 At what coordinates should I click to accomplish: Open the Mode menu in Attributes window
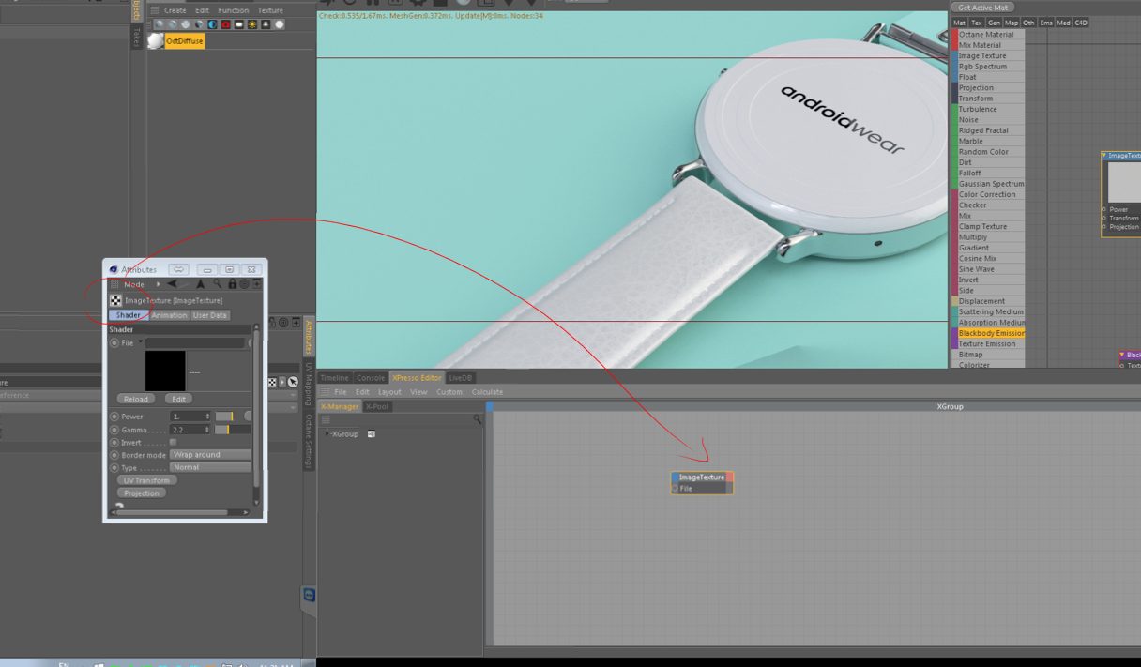pos(134,284)
